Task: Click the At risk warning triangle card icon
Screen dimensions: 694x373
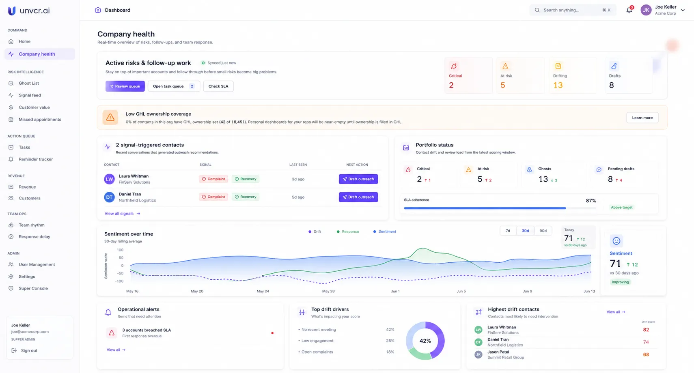Action: coord(505,66)
